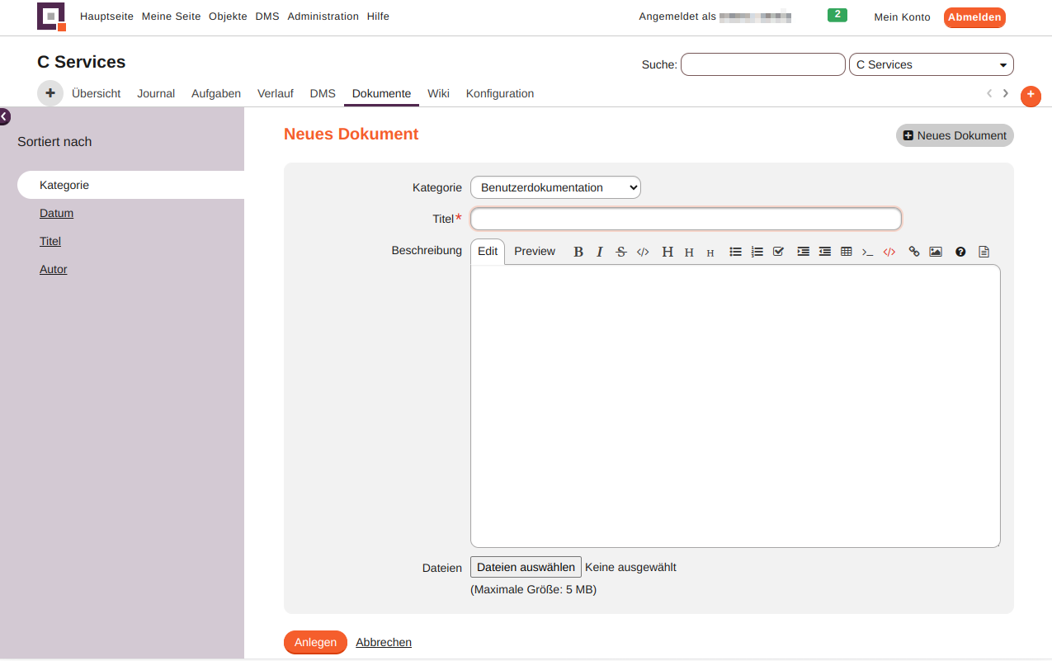Sort the documents by Datum
Image resolution: width=1052 pixels, height=661 pixels.
pyautogui.click(x=56, y=213)
